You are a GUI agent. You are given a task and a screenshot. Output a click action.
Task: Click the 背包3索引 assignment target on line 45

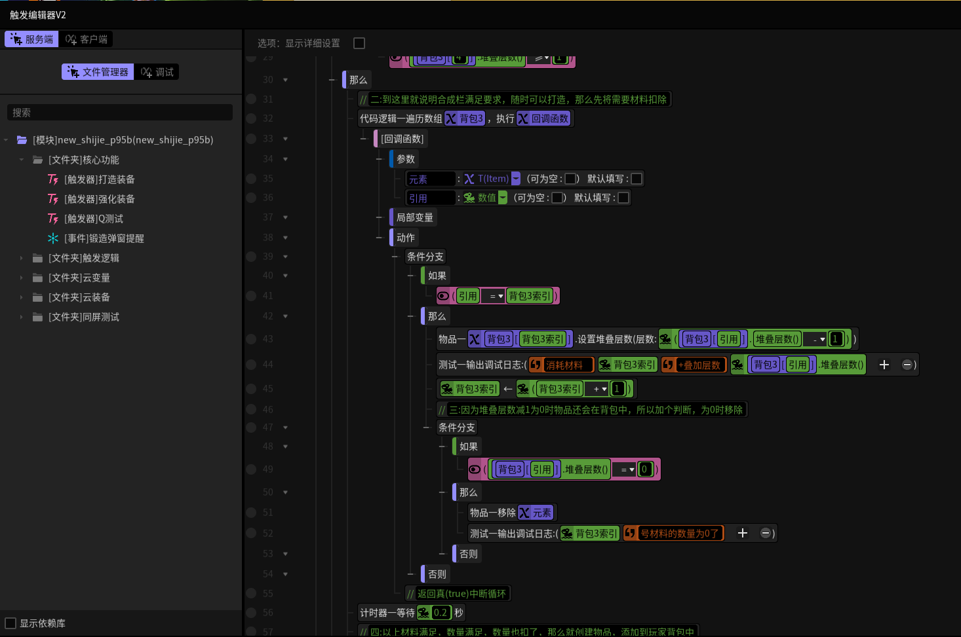tap(470, 389)
